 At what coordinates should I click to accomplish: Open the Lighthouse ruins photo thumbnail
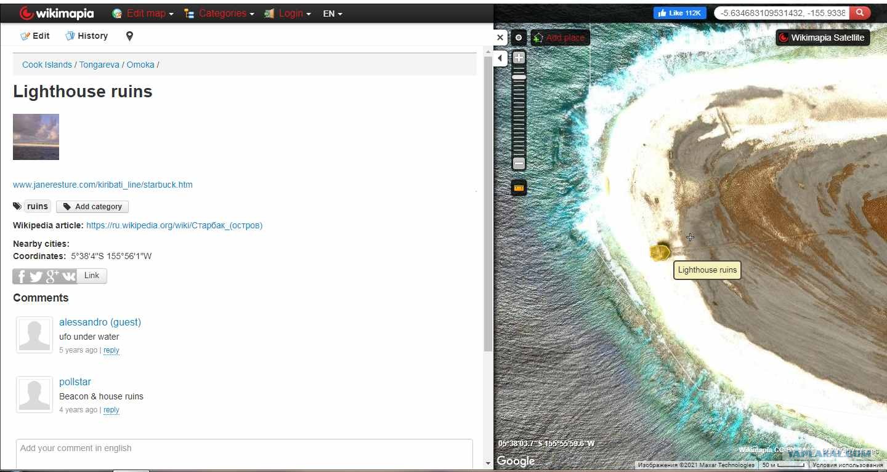tap(36, 137)
